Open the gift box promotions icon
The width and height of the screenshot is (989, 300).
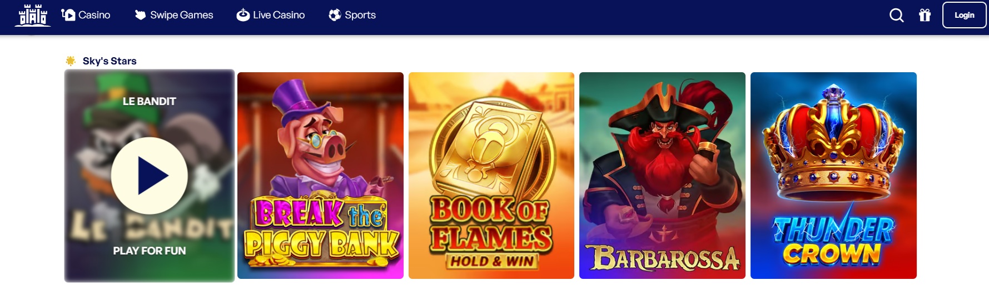[925, 15]
